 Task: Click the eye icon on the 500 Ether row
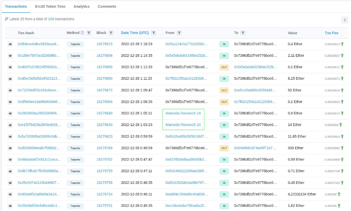coord(10,148)
